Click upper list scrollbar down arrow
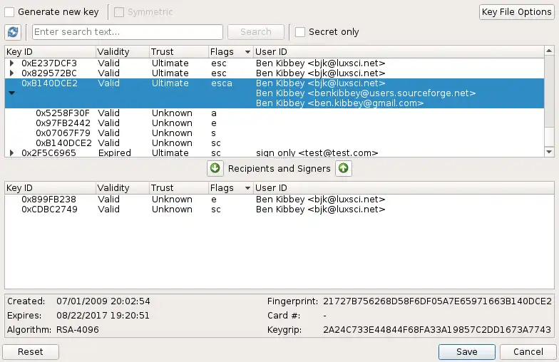The width and height of the screenshot is (559, 362). [549, 152]
